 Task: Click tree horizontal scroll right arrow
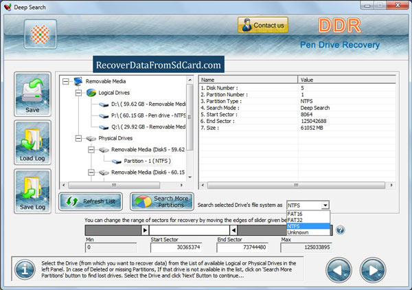tap(181, 185)
